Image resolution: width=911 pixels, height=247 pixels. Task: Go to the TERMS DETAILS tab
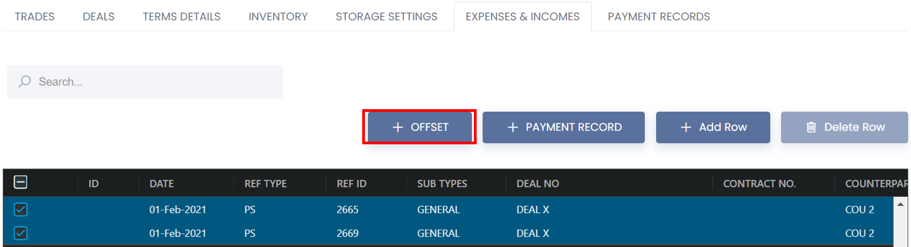click(x=182, y=17)
